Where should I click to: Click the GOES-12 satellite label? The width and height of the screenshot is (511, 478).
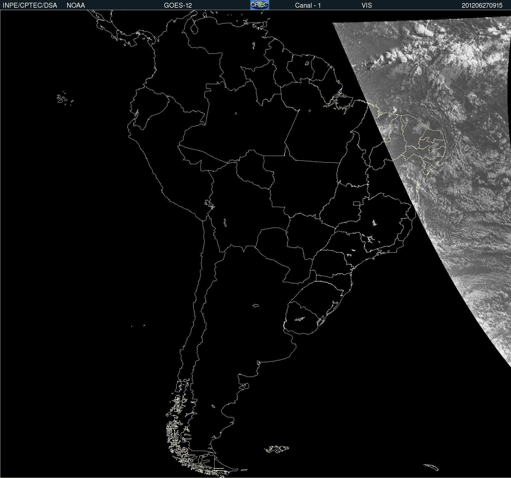coord(178,5)
